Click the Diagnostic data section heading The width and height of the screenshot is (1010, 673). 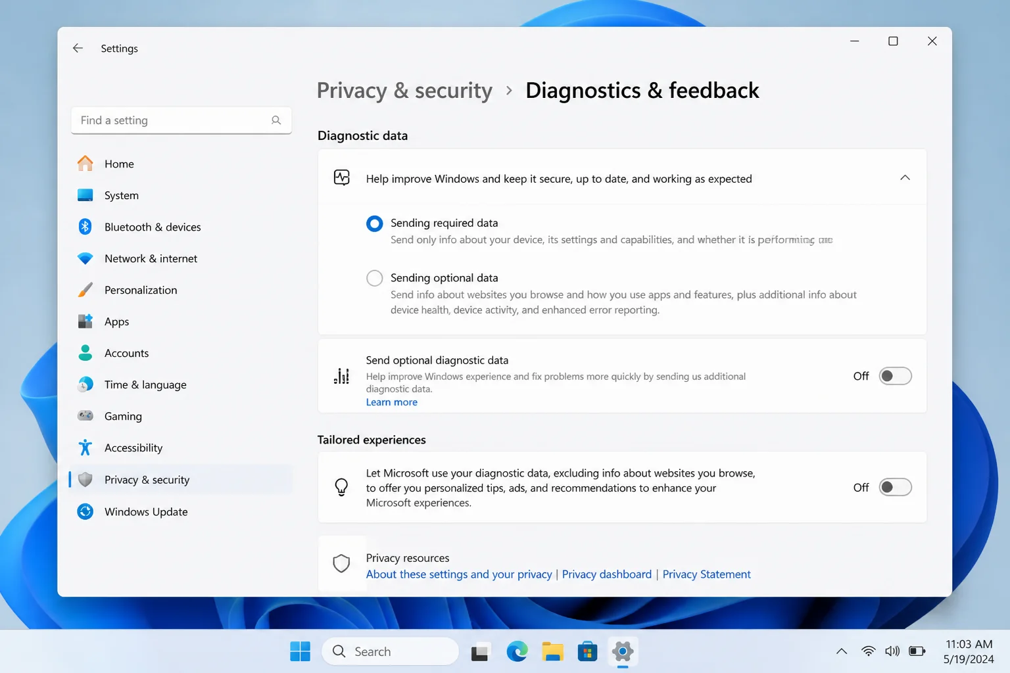click(362, 135)
